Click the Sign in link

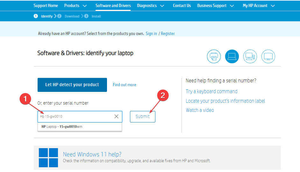pyautogui.click(x=151, y=34)
